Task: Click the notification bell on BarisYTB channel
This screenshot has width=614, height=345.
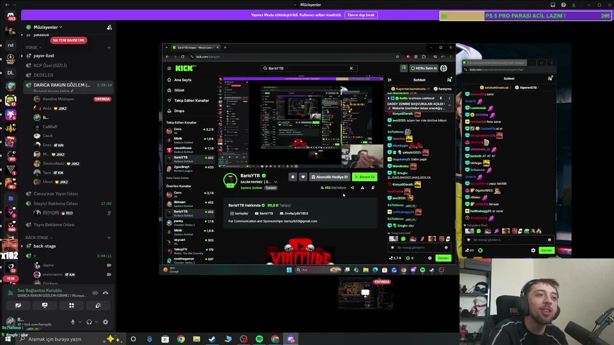Action: point(293,177)
